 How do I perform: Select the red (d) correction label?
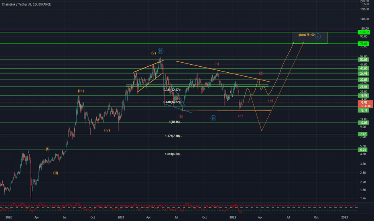click(x=261, y=73)
